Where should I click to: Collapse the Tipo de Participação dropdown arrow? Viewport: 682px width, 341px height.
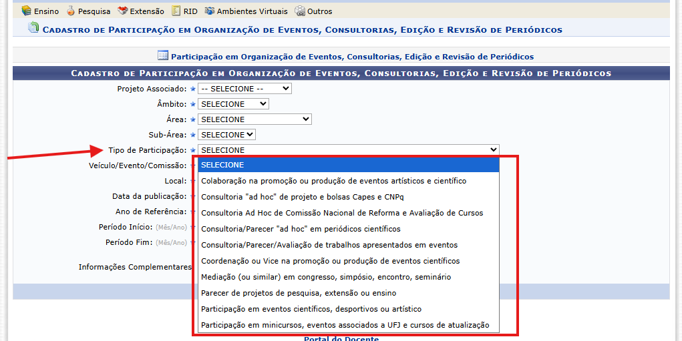(493, 150)
